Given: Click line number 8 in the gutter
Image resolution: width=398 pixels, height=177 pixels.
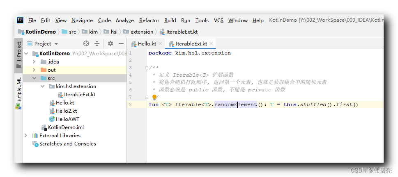Looking at the screenshot, I should tap(130, 104).
